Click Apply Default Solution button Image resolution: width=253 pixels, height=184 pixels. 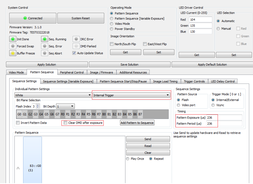[212, 65]
